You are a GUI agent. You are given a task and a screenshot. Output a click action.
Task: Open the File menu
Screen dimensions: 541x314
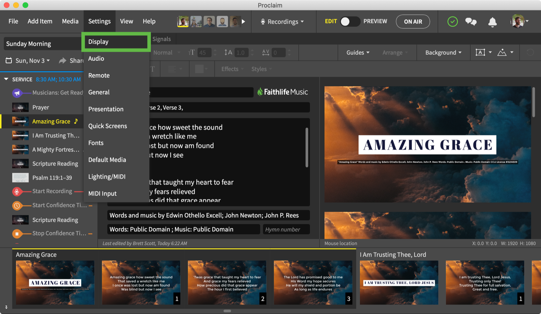(13, 21)
